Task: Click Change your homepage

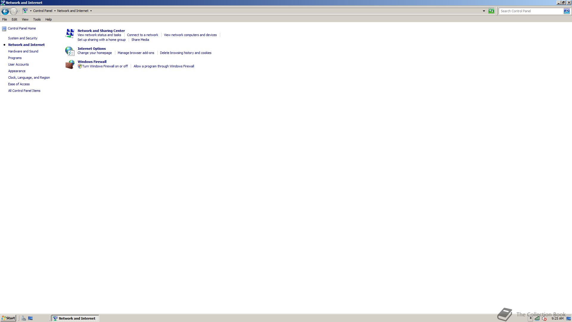Action: point(95,53)
